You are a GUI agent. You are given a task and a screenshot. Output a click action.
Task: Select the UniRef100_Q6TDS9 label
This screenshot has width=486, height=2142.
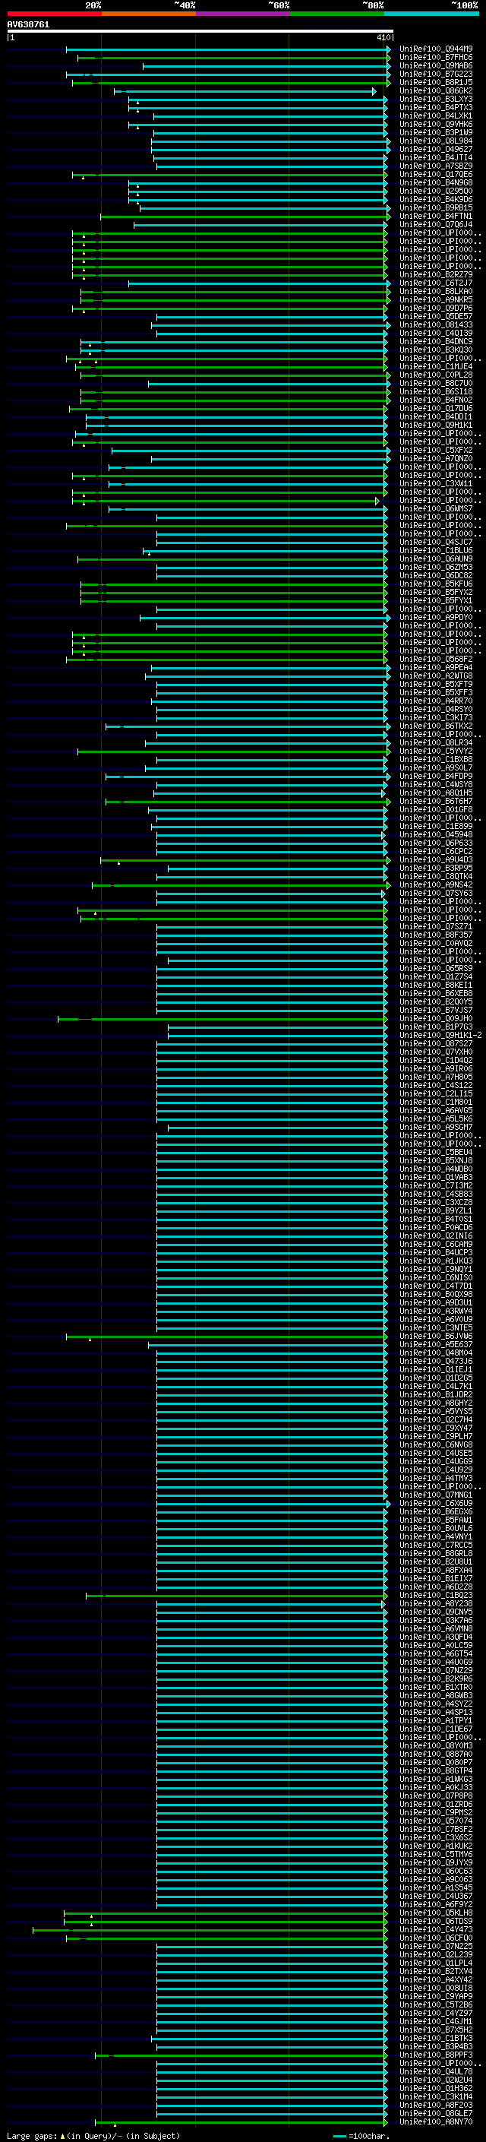pos(436,1921)
